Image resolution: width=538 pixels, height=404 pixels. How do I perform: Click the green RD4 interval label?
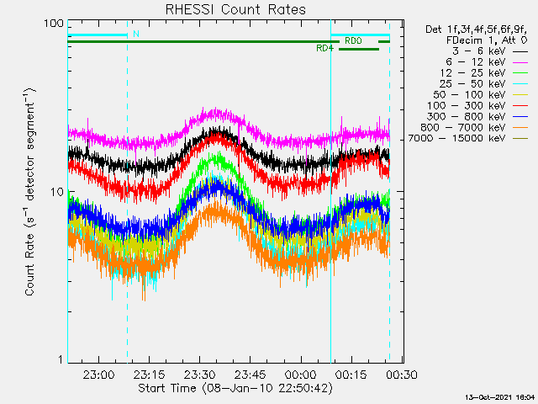pyautogui.click(x=325, y=49)
